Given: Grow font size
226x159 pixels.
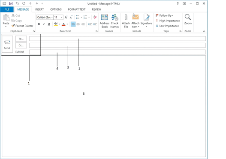Looking at the screenshot, I should pyautogui.click(x=66, y=17).
